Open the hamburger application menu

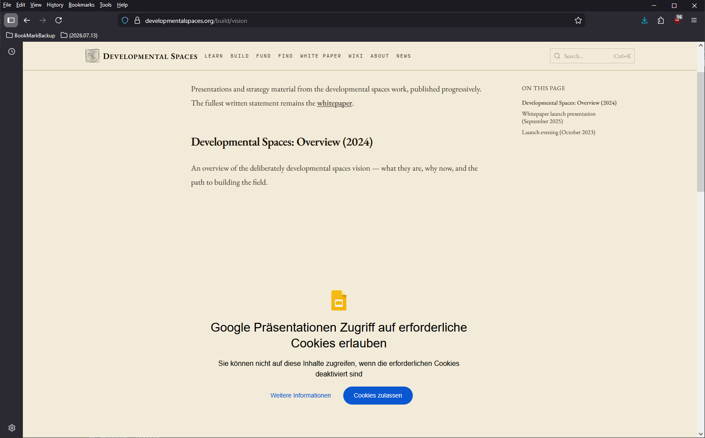(694, 20)
